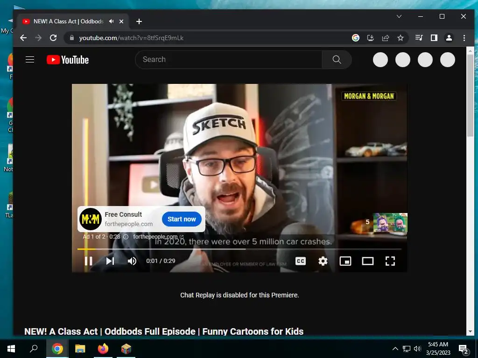Click the YouTube search magnifier button
478x358 pixels.
pos(337,59)
